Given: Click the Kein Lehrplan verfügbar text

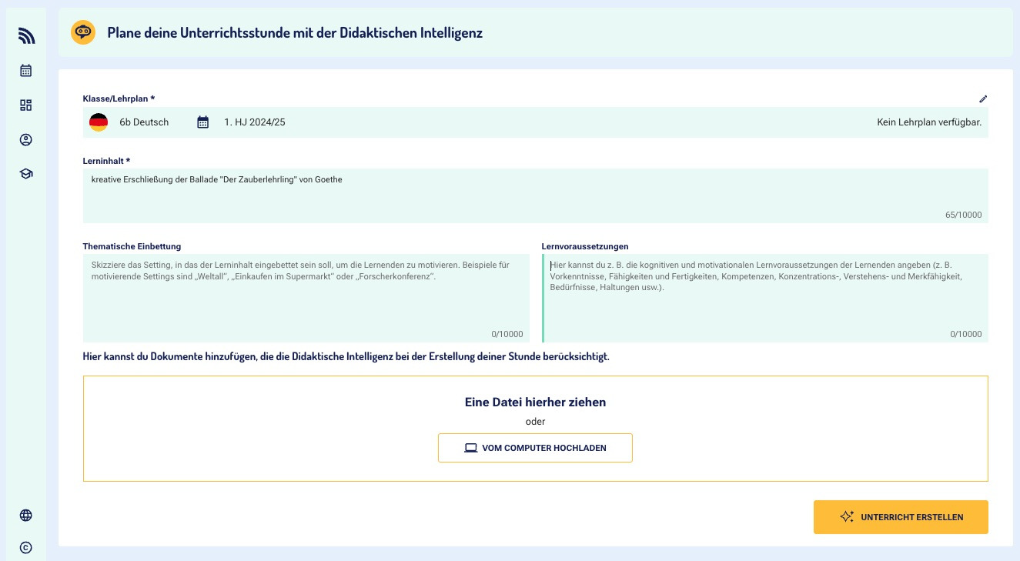Looking at the screenshot, I should tap(929, 122).
